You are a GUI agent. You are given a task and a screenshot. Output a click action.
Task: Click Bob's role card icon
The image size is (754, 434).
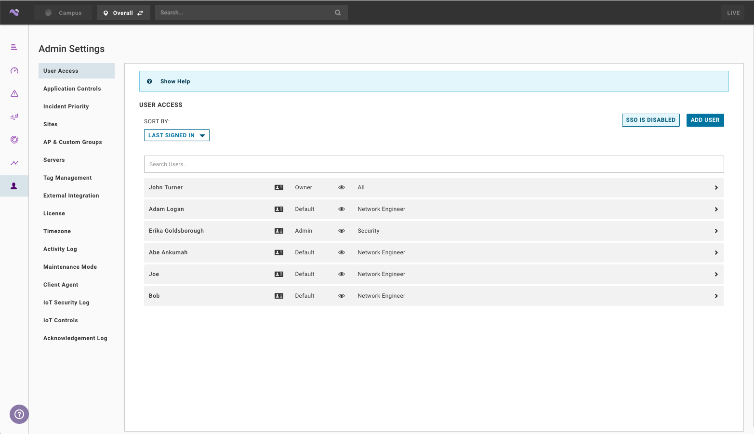point(279,296)
